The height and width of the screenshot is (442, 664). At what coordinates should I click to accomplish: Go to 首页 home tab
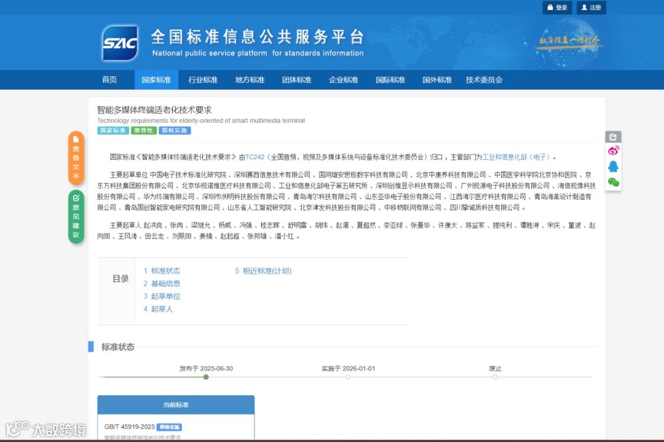[x=109, y=79]
